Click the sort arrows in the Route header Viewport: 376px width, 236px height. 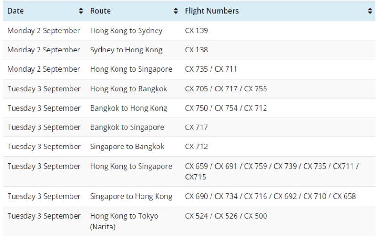click(176, 11)
